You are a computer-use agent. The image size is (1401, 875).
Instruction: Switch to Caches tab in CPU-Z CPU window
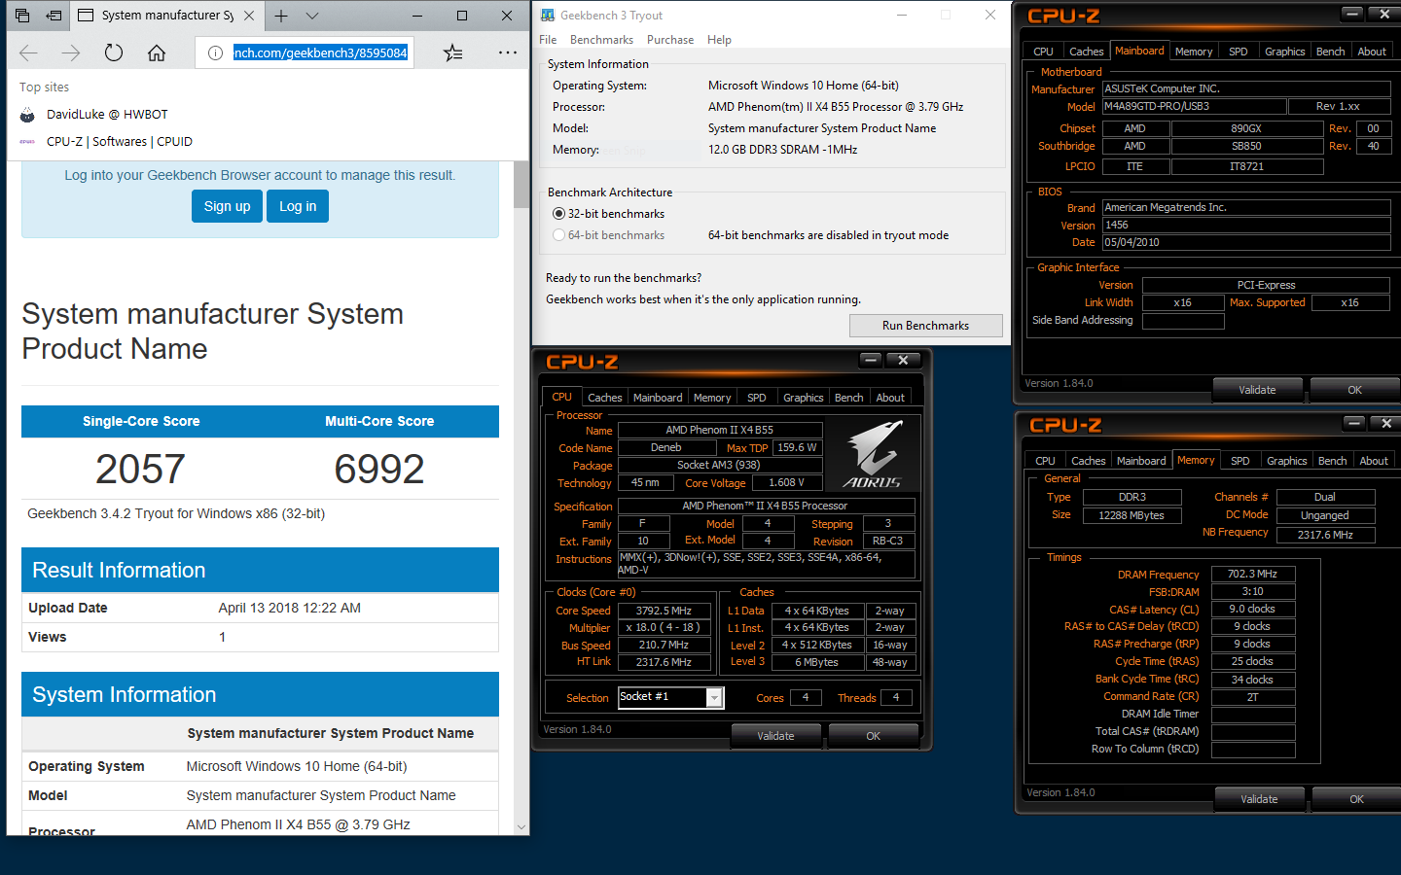click(x=604, y=398)
